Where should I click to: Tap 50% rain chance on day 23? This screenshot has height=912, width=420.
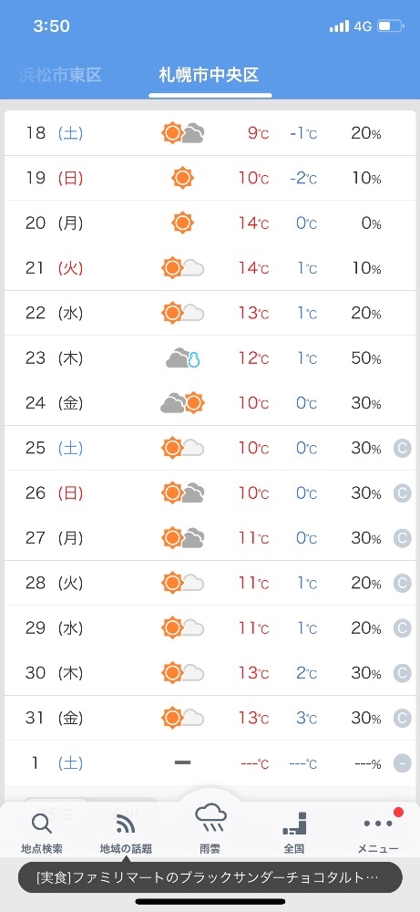pyautogui.click(x=366, y=358)
